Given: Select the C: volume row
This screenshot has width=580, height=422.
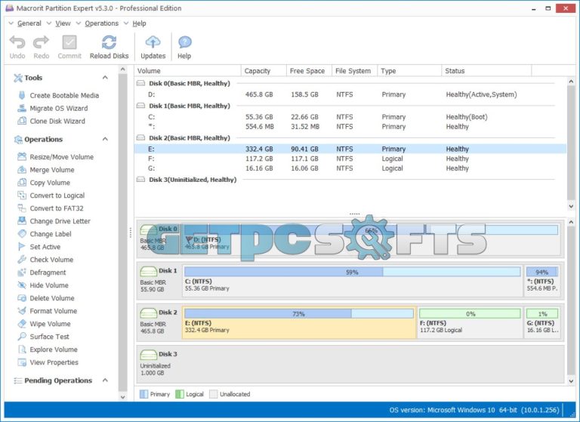Looking at the screenshot, I should pos(350,117).
